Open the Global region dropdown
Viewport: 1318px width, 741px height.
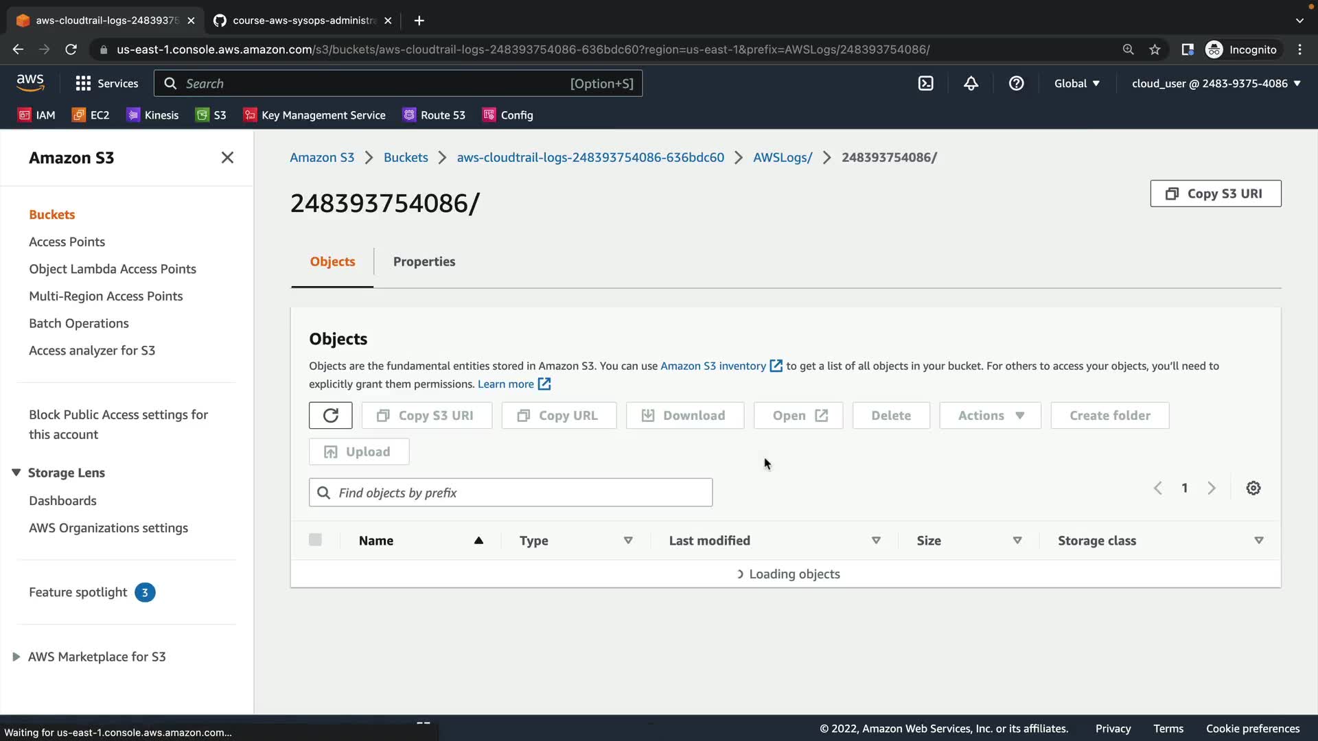click(x=1076, y=84)
